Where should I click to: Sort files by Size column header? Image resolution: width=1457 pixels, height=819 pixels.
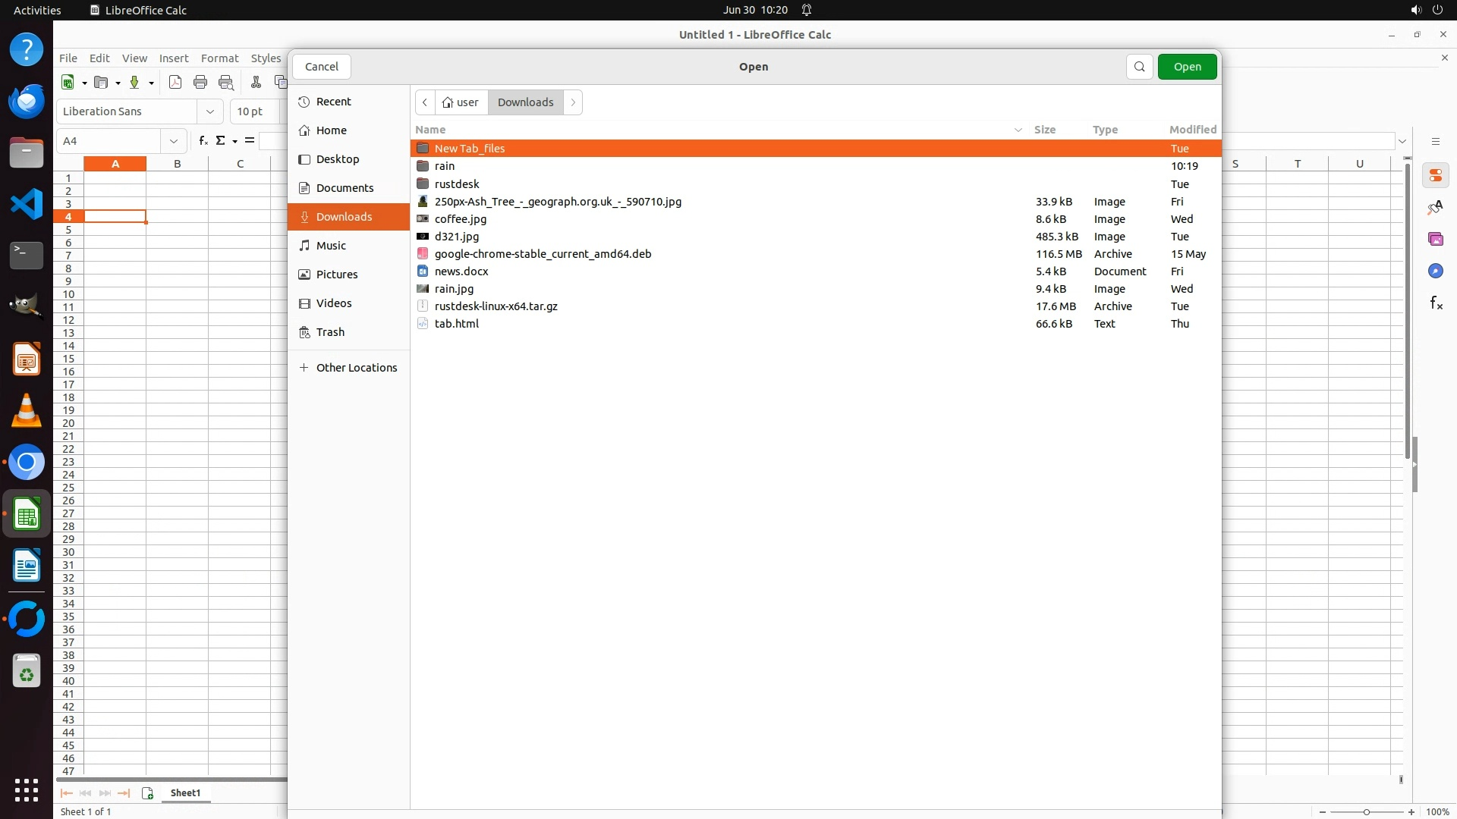click(1044, 130)
